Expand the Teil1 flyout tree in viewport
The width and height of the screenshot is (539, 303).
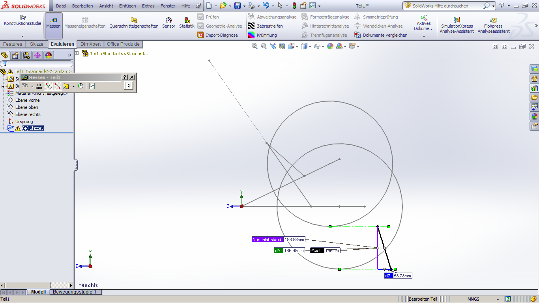(77, 54)
